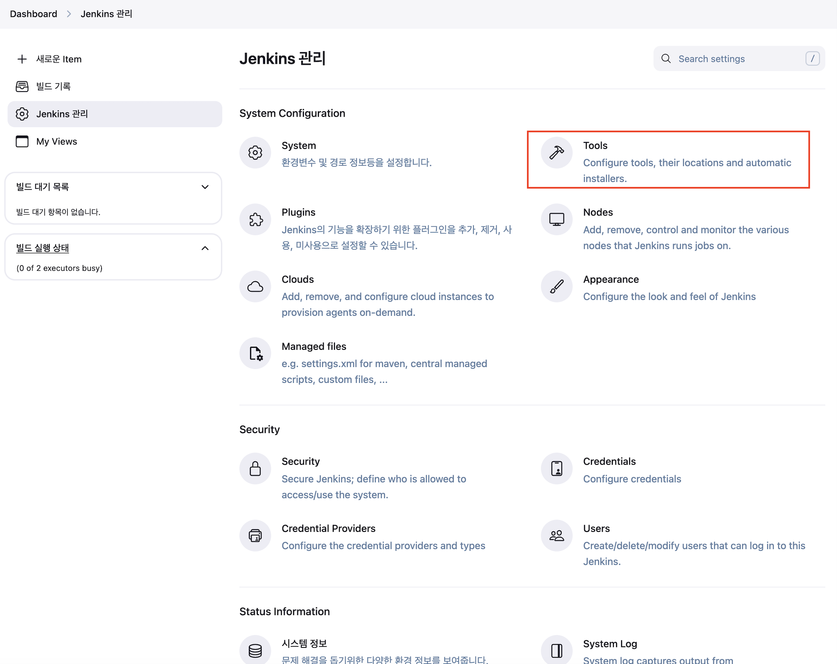
Task: Click the breadcrumb chevron after Dashboard
Action: pos(69,14)
